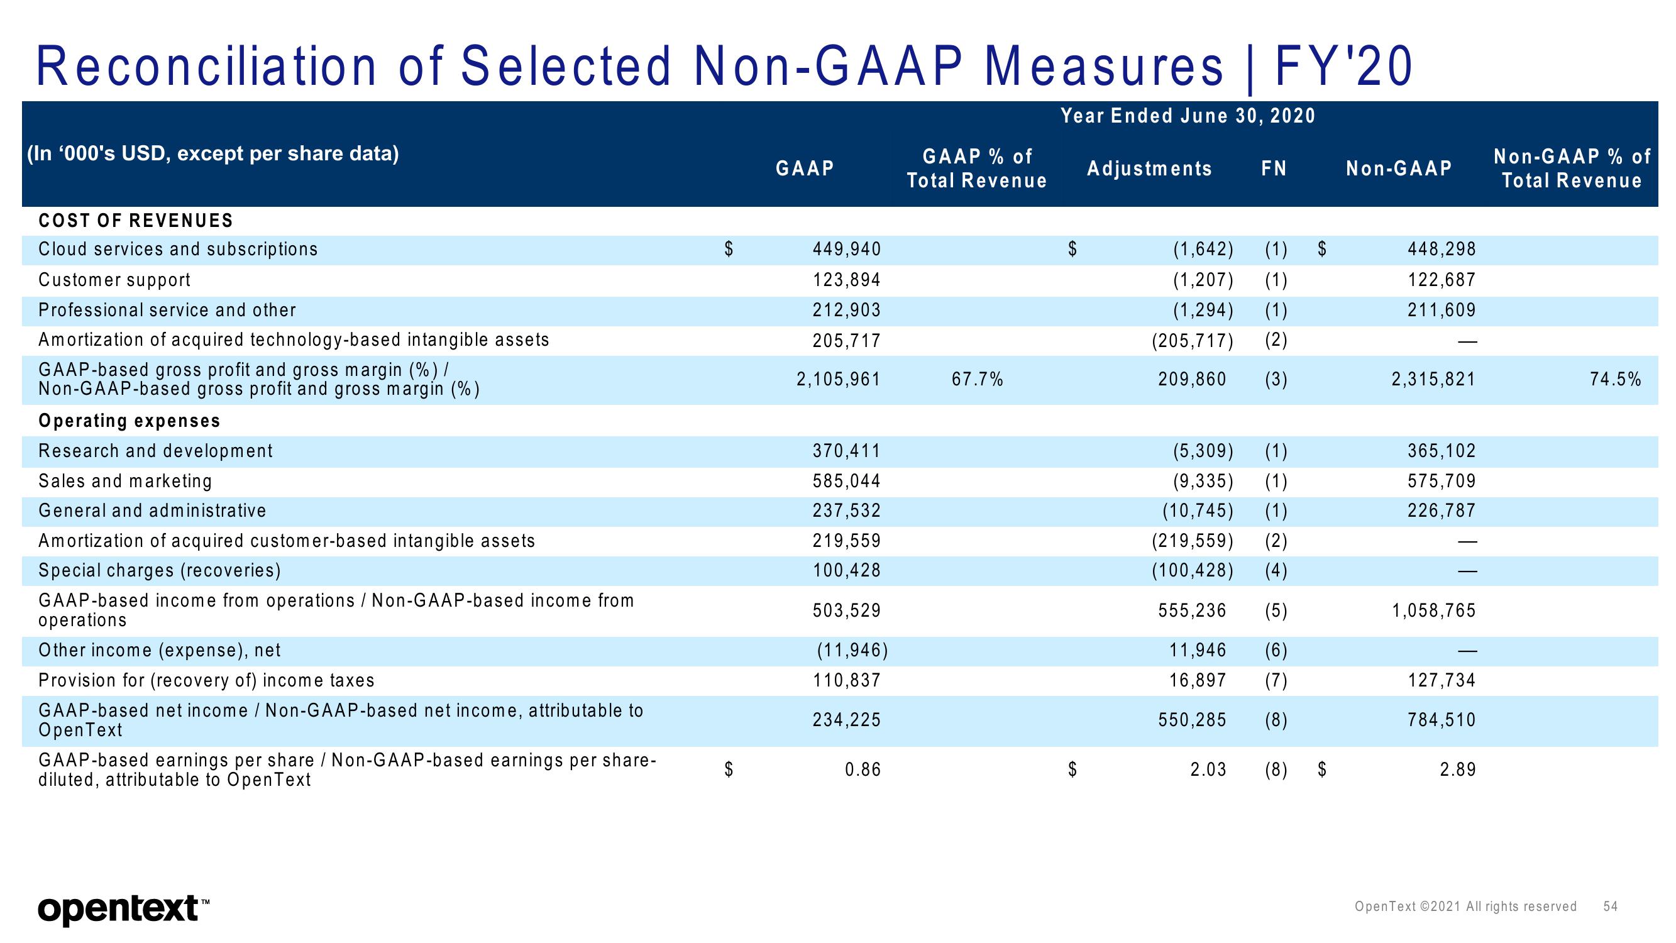This screenshot has height=943, width=1676.
Task: Click the GAAP gross profit value 2,105,961
Action: pyautogui.click(x=839, y=378)
